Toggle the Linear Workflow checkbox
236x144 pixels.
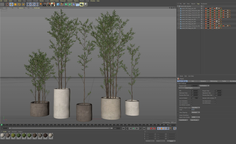coord(192,115)
